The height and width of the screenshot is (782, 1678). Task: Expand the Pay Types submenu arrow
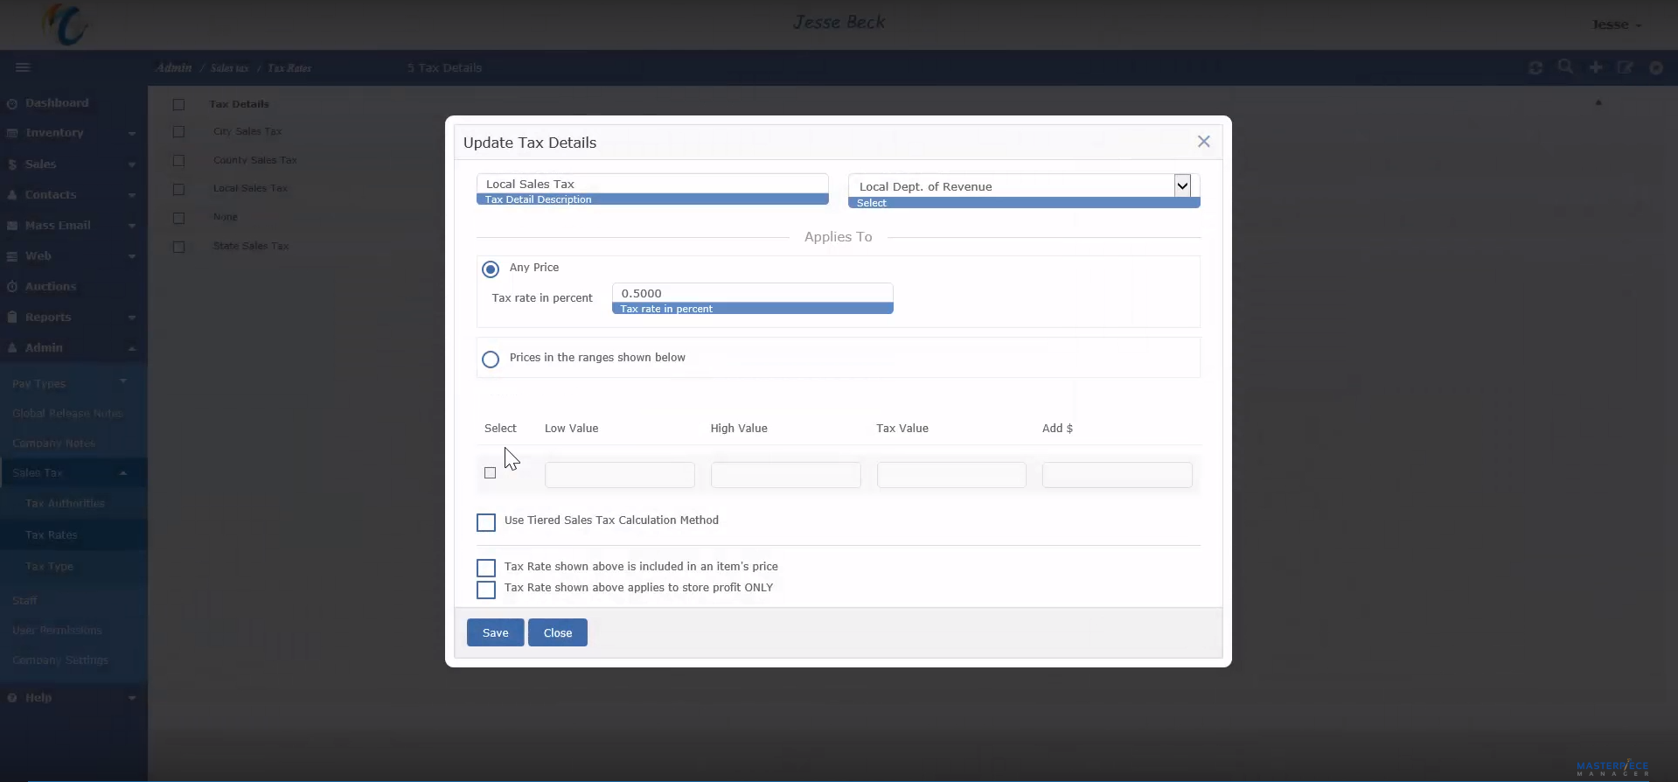point(123,381)
